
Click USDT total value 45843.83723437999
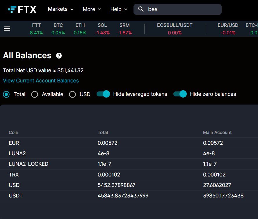coord(123,196)
